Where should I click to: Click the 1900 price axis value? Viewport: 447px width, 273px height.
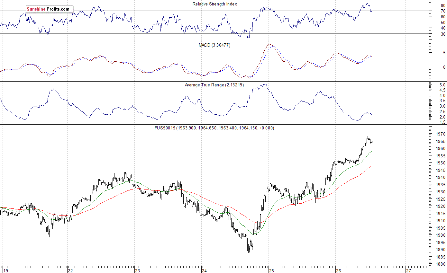(x=441, y=235)
